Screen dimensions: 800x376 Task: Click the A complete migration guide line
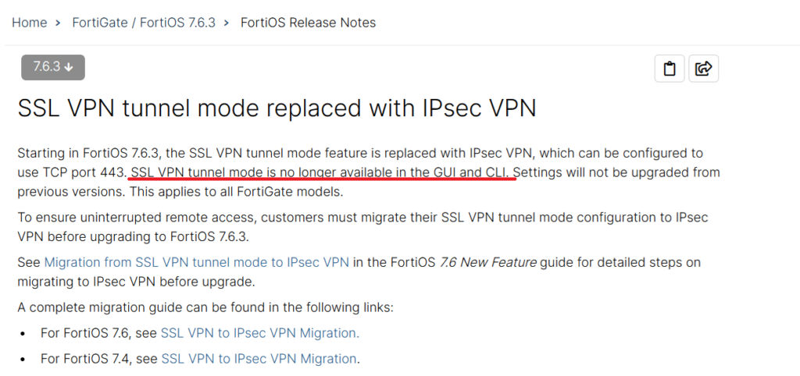coord(205,307)
